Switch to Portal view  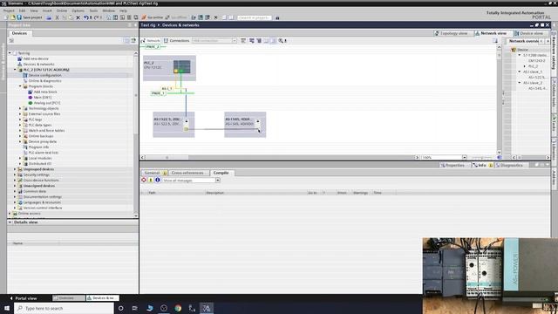[x=24, y=298]
